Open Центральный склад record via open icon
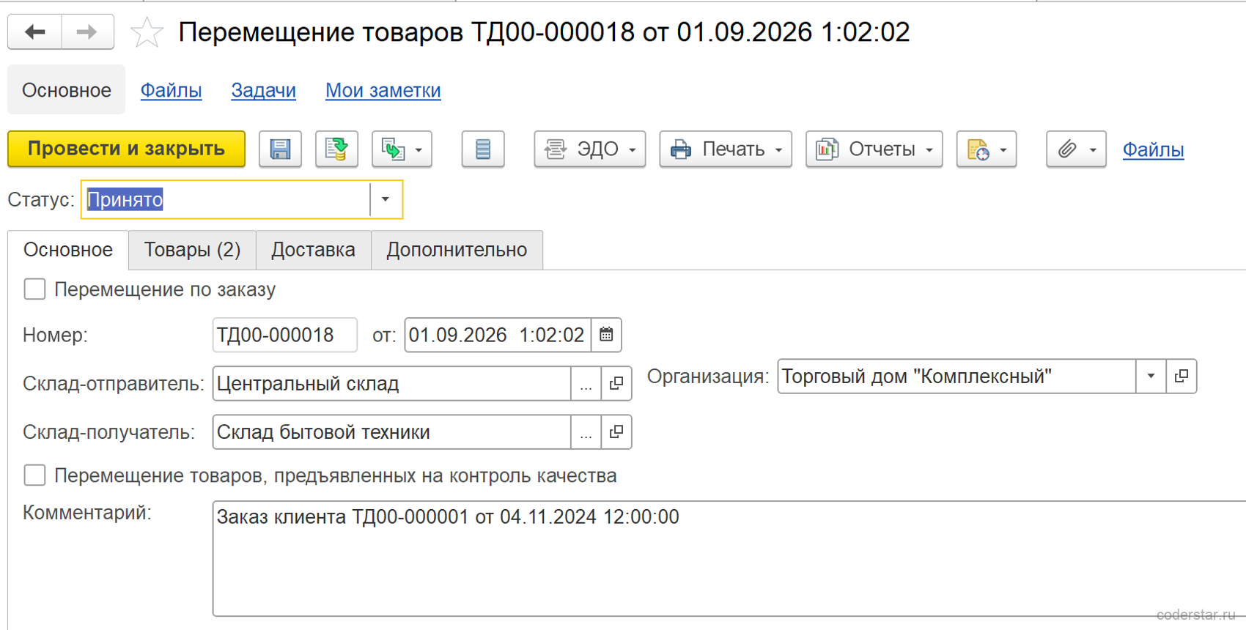Image resolution: width=1246 pixels, height=630 pixels. [616, 383]
